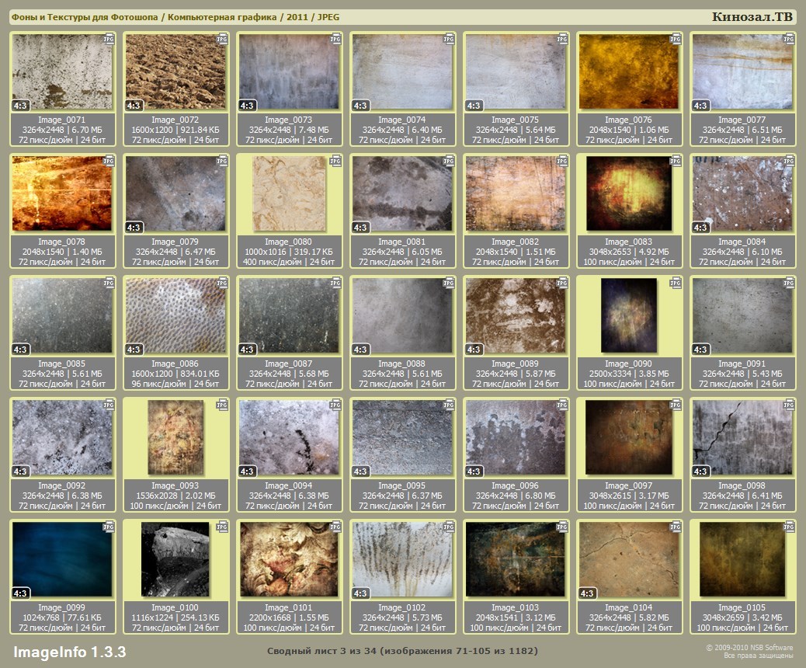Open the golden texture thumbnail Image_0076

(628, 71)
